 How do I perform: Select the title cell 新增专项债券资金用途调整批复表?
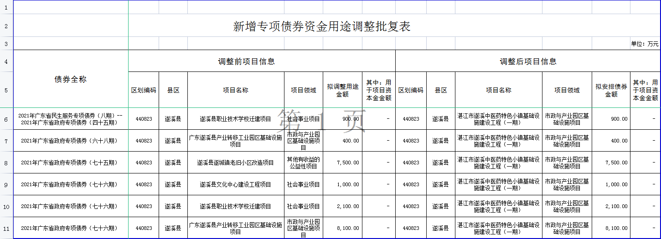(322, 26)
